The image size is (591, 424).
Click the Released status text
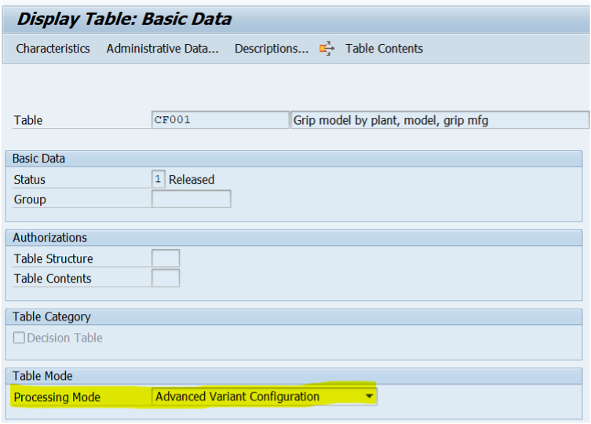click(x=192, y=179)
